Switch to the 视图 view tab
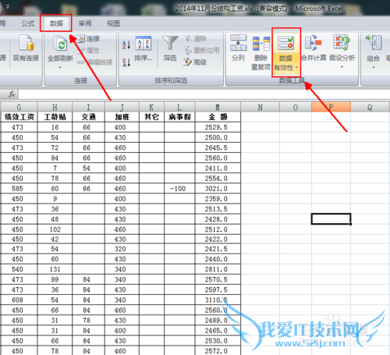Screen dimensions: 390x355 [x=113, y=23]
